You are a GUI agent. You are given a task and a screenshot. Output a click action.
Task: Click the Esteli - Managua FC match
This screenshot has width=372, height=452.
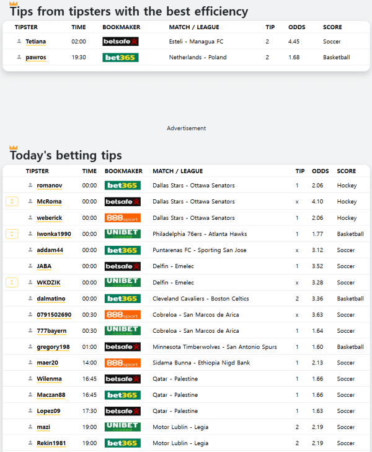tap(196, 42)
